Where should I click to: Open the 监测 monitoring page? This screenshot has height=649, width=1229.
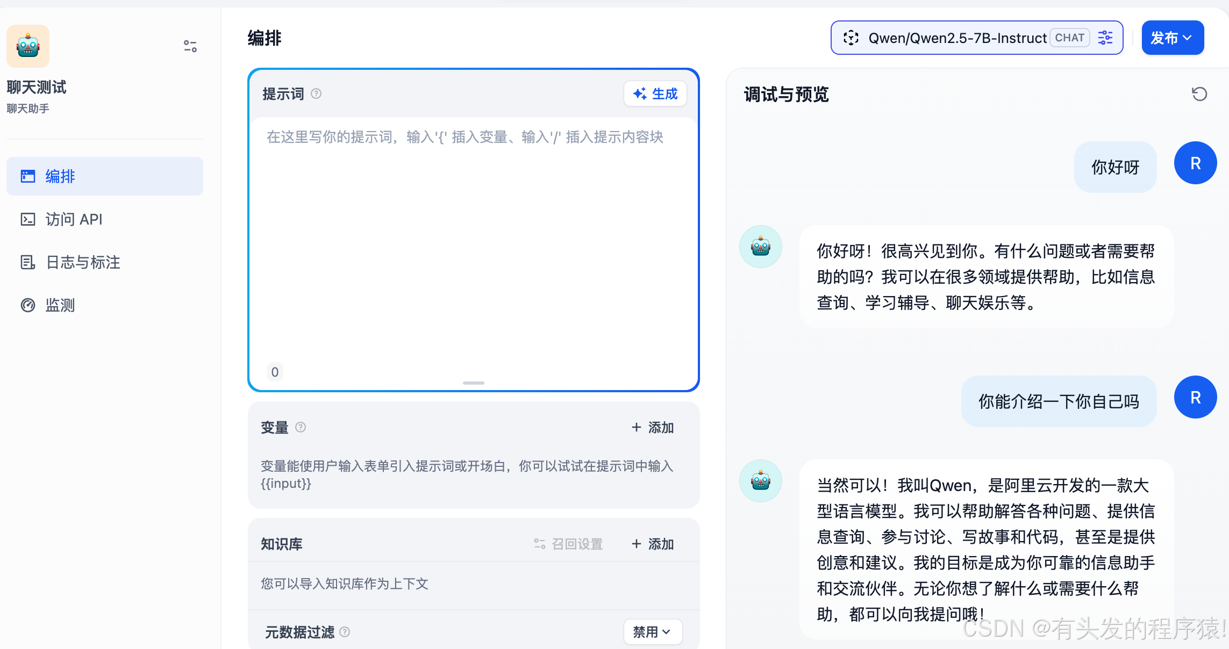click(60, 305)
